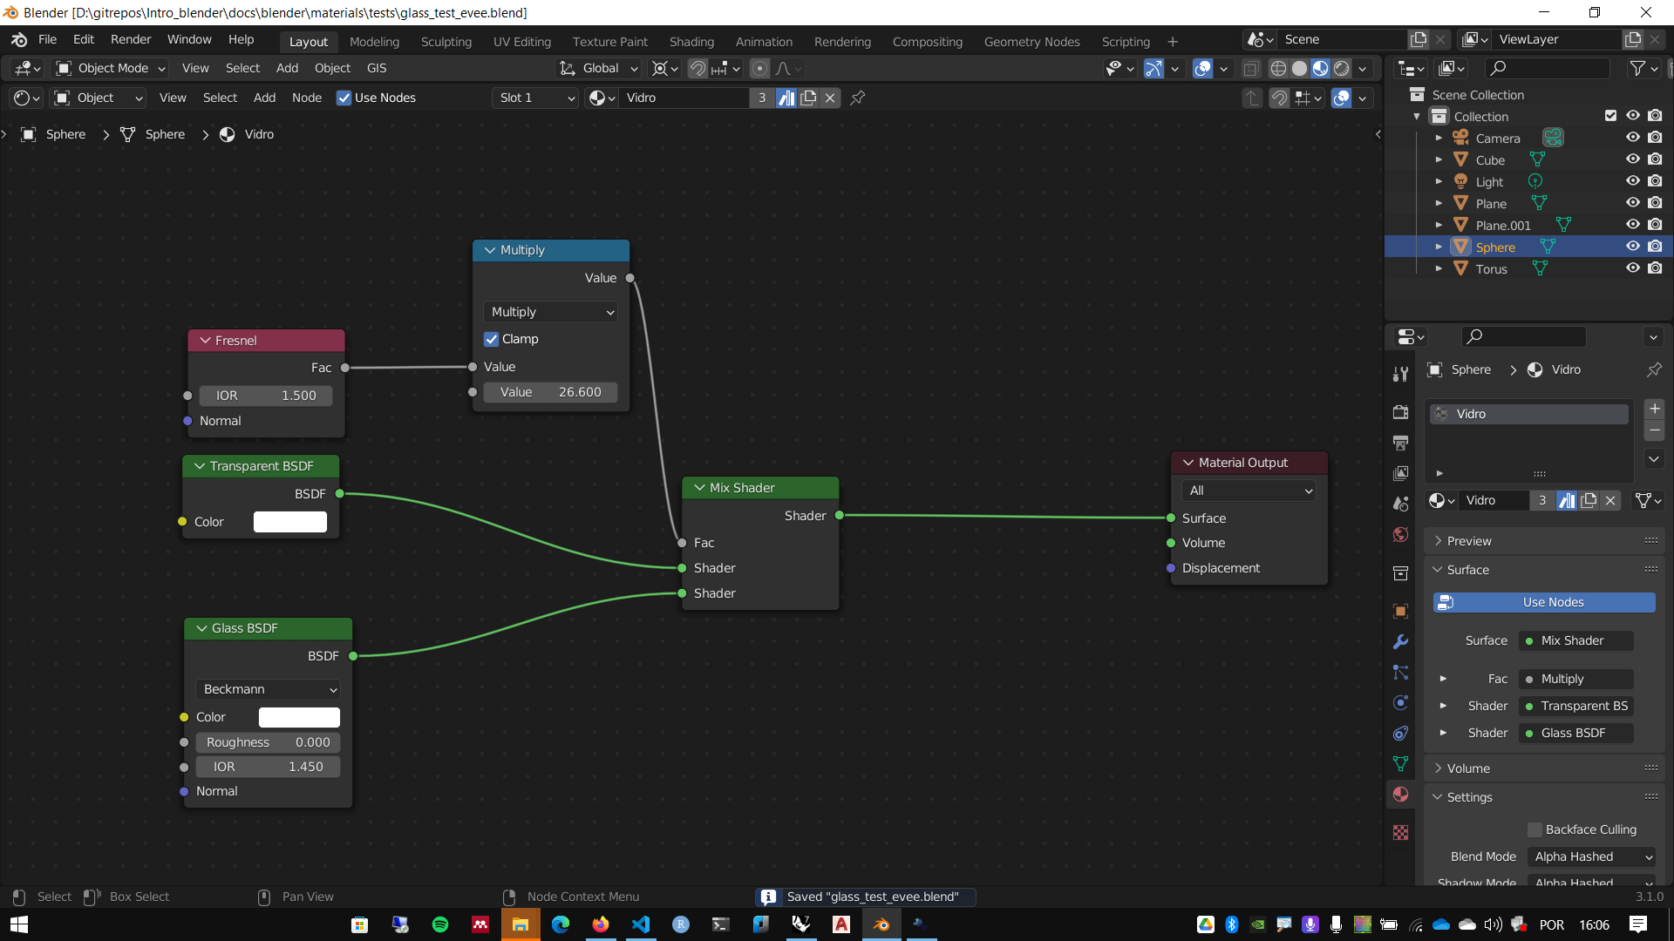
Task: Open the Modifiers wrench properties tab
Action: coord(1400,642)
